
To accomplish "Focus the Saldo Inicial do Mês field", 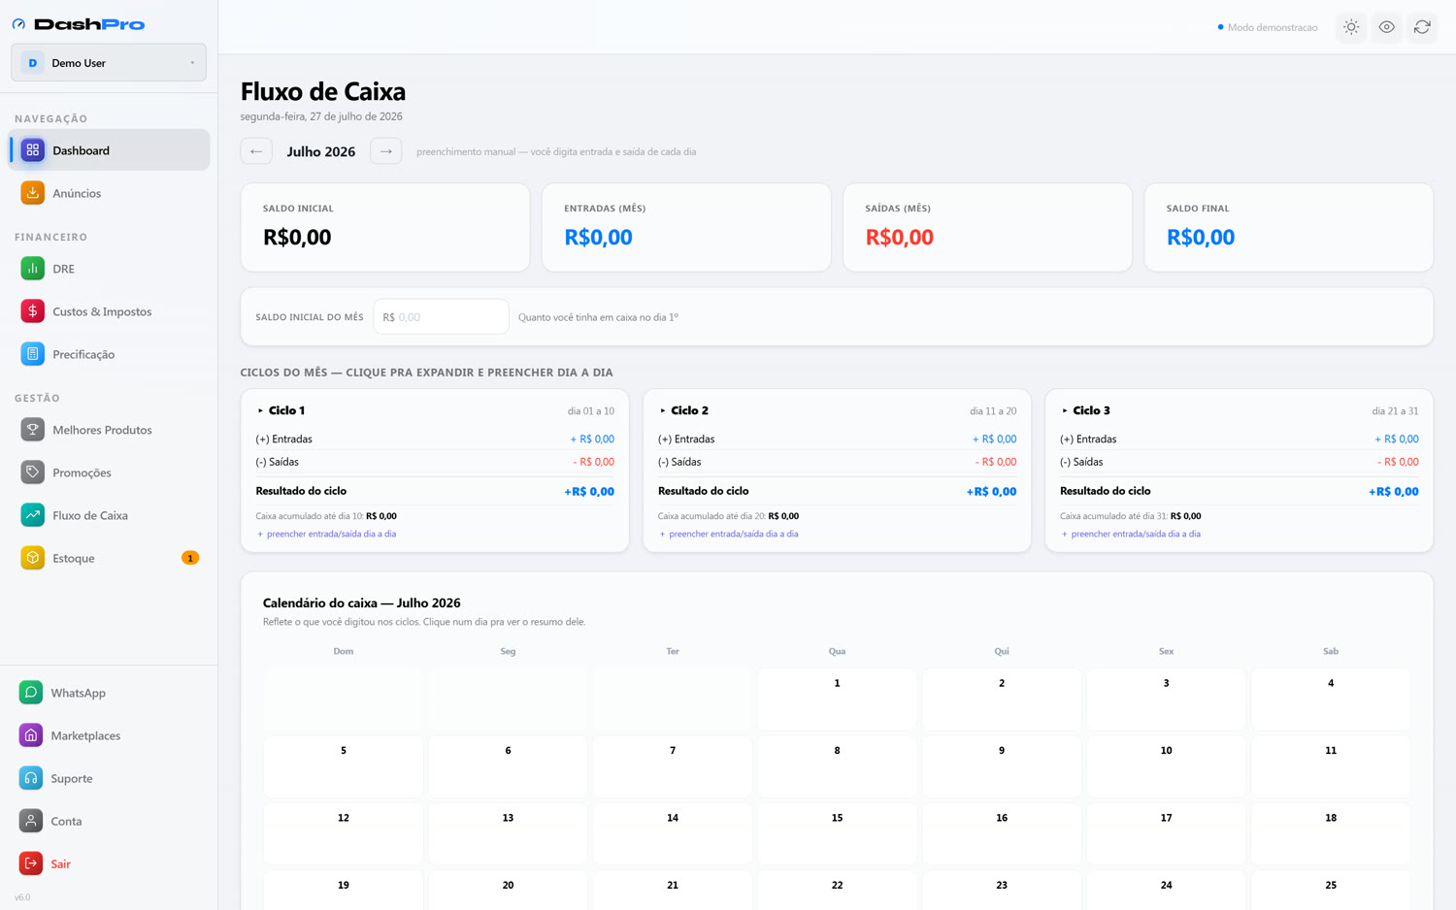I will pyautogui.click(x=441, y=317).
